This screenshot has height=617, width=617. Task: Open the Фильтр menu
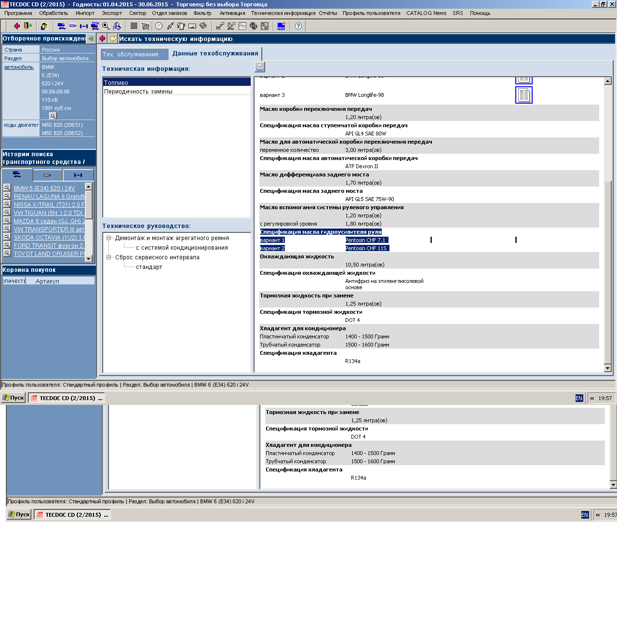click(202, 13)
